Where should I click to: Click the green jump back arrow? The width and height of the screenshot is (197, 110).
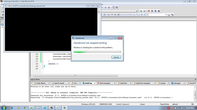tap(141, 11)
